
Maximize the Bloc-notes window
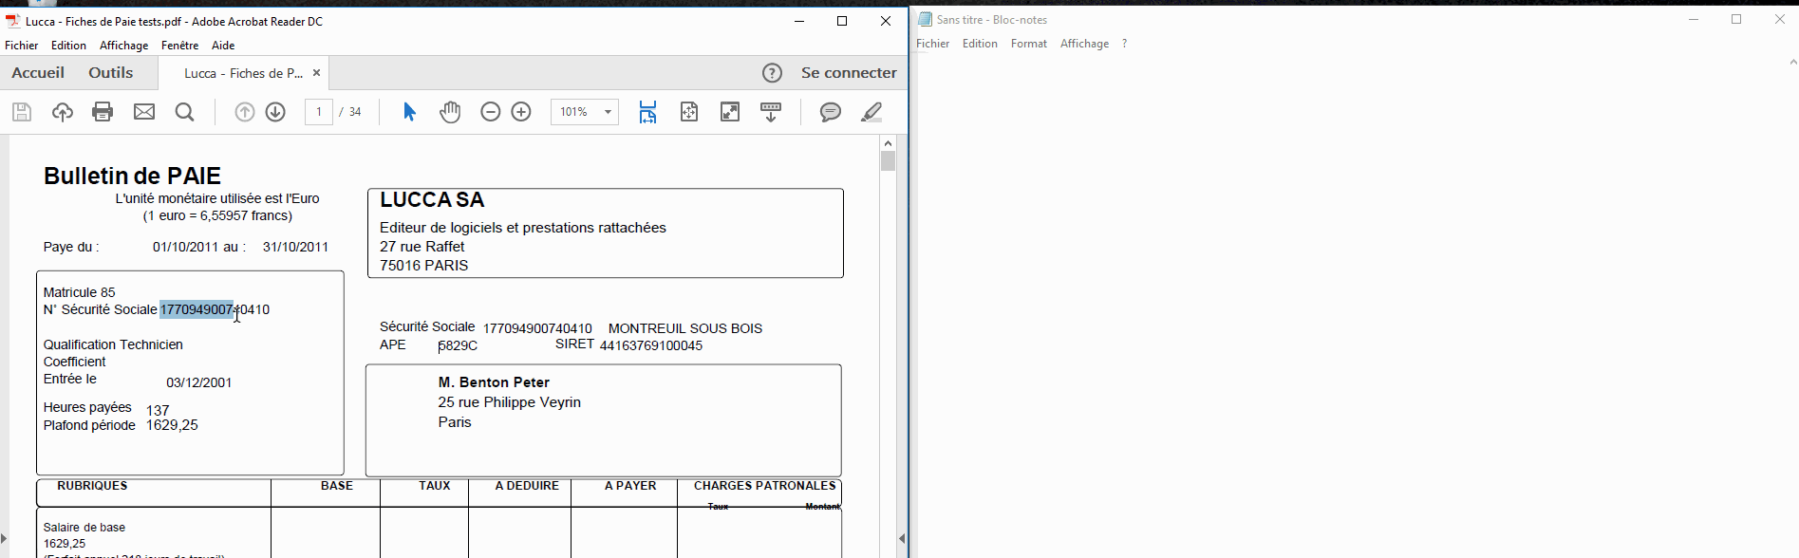coord(1736,19)
